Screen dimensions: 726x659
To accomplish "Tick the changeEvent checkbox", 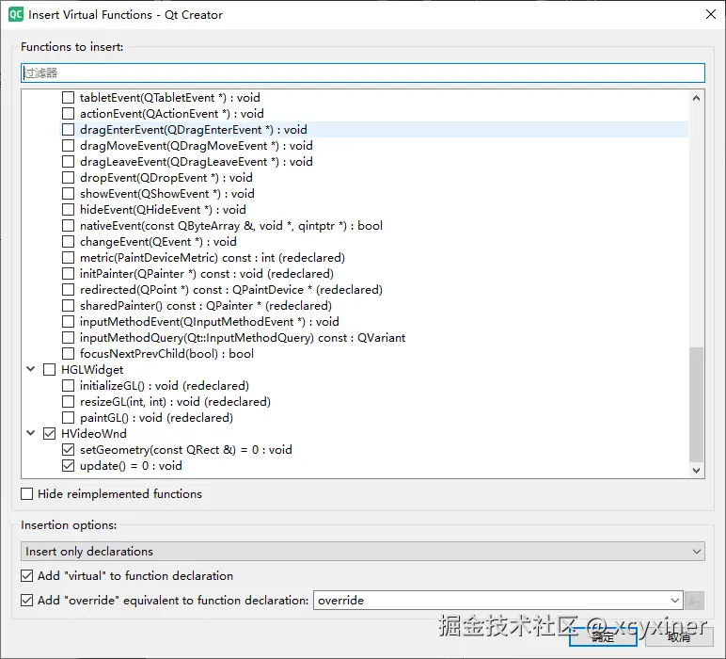I will [68, 241].
